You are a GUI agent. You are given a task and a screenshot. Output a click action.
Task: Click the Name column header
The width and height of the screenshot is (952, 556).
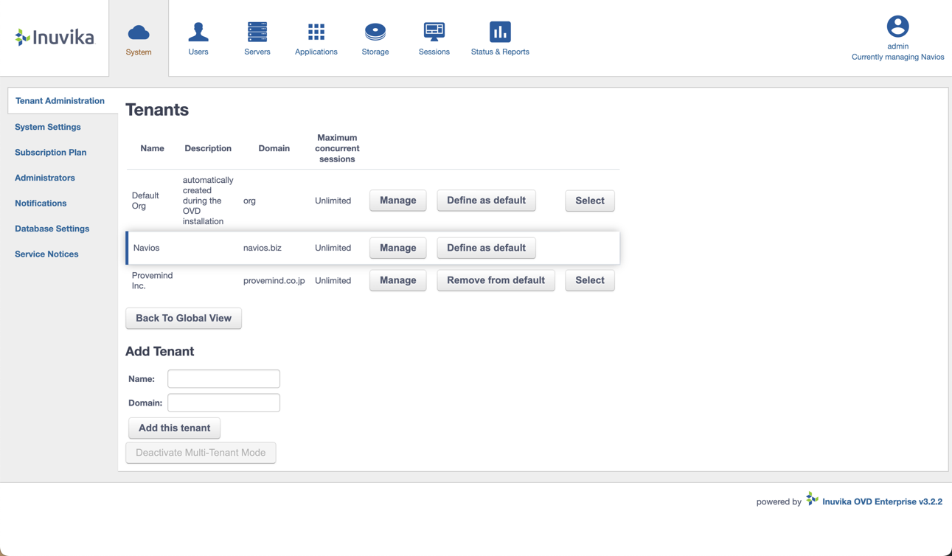point(153,148)
